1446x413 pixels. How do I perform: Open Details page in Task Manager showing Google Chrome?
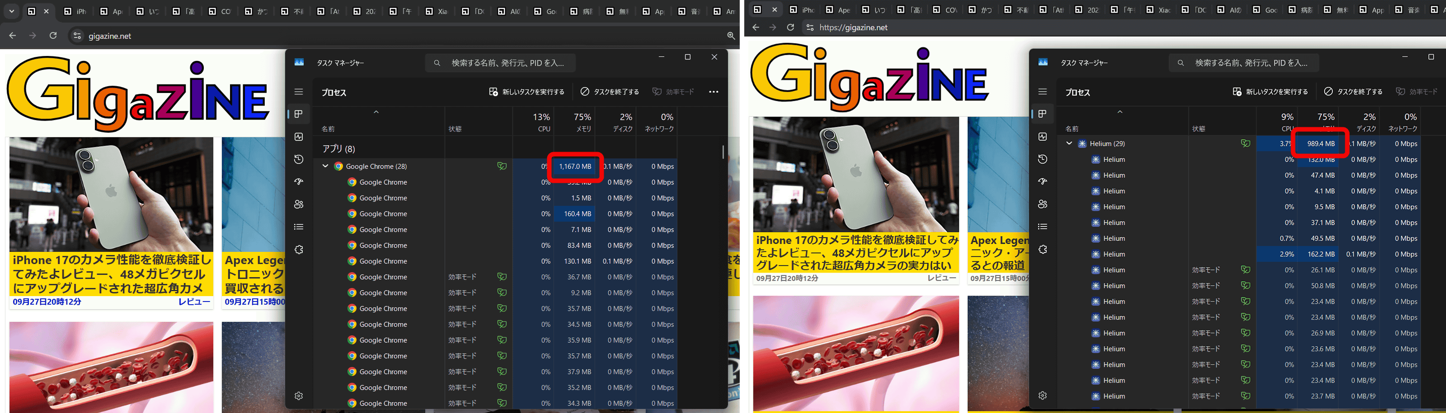[299, 227]
